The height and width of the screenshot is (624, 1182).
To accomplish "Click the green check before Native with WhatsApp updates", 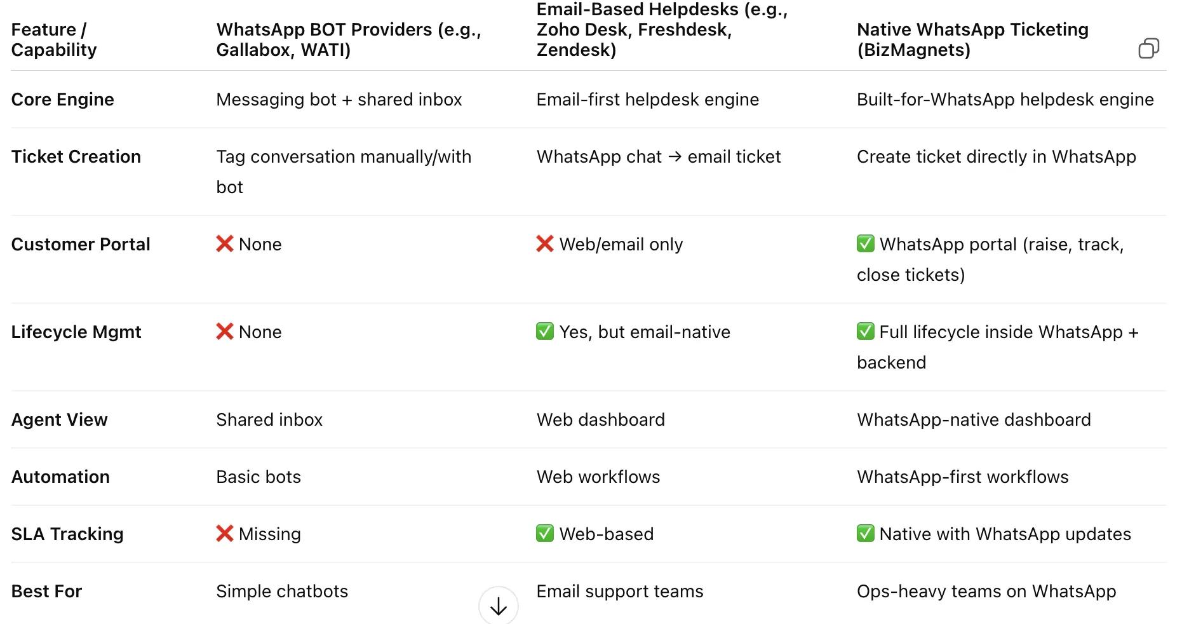I will (x=866, y=533).
